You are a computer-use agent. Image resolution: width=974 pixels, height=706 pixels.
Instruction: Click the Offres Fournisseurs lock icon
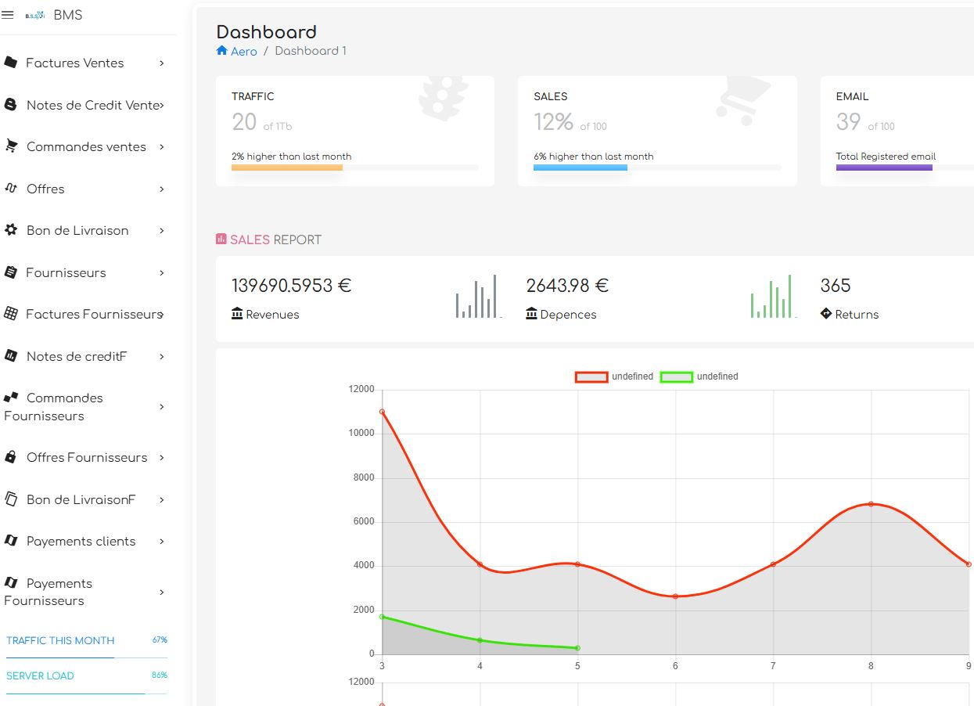click(11, 457)
